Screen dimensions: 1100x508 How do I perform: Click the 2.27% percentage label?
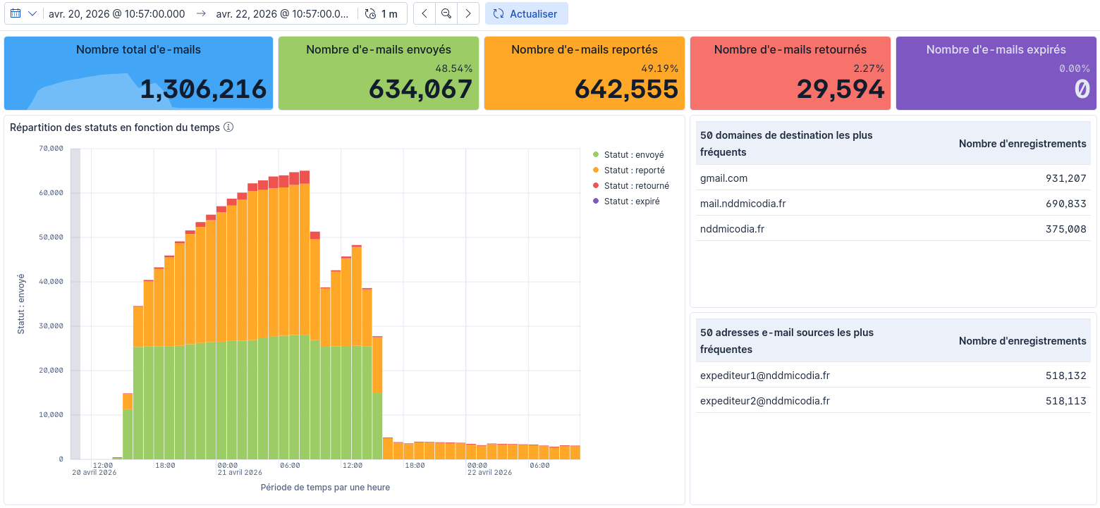pos(869,68)
